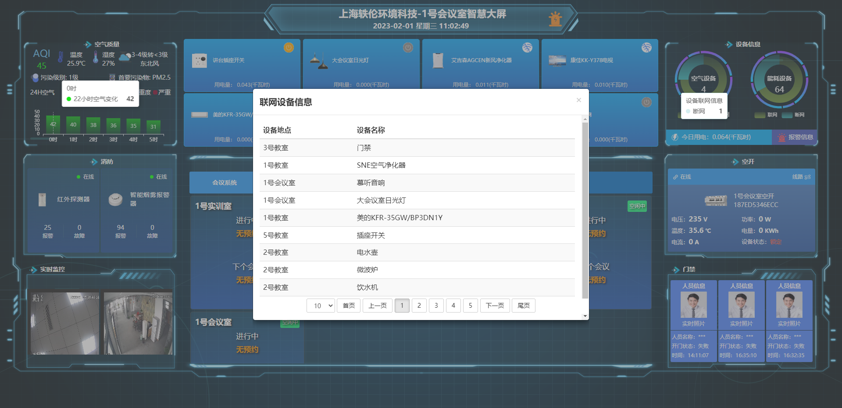Viewport: 842px width, 408px height.
Task: Click the alarm lamp icon in the title banner
Action: 555,20
